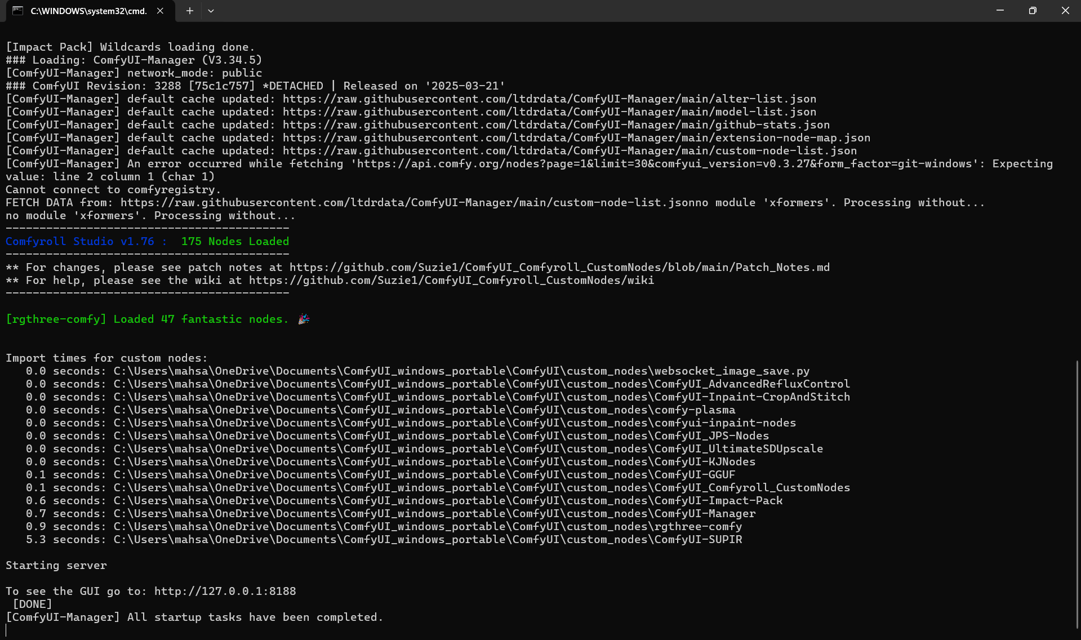1081x640 pixels.
Task: Click the ComfyUI-SUPIR import time line
Action: tap(384, 539)
